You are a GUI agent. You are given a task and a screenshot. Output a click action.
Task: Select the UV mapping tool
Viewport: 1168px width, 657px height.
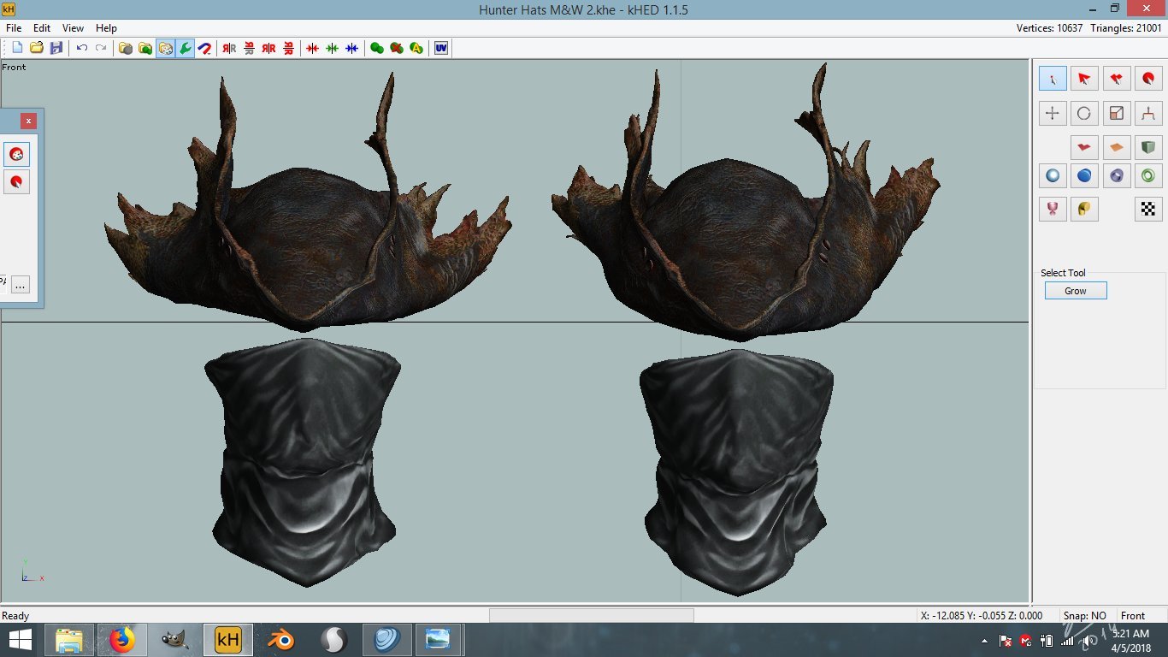point(439,49)
